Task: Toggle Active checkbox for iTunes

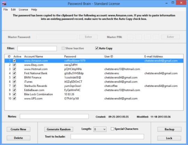Action: [14, 82]
